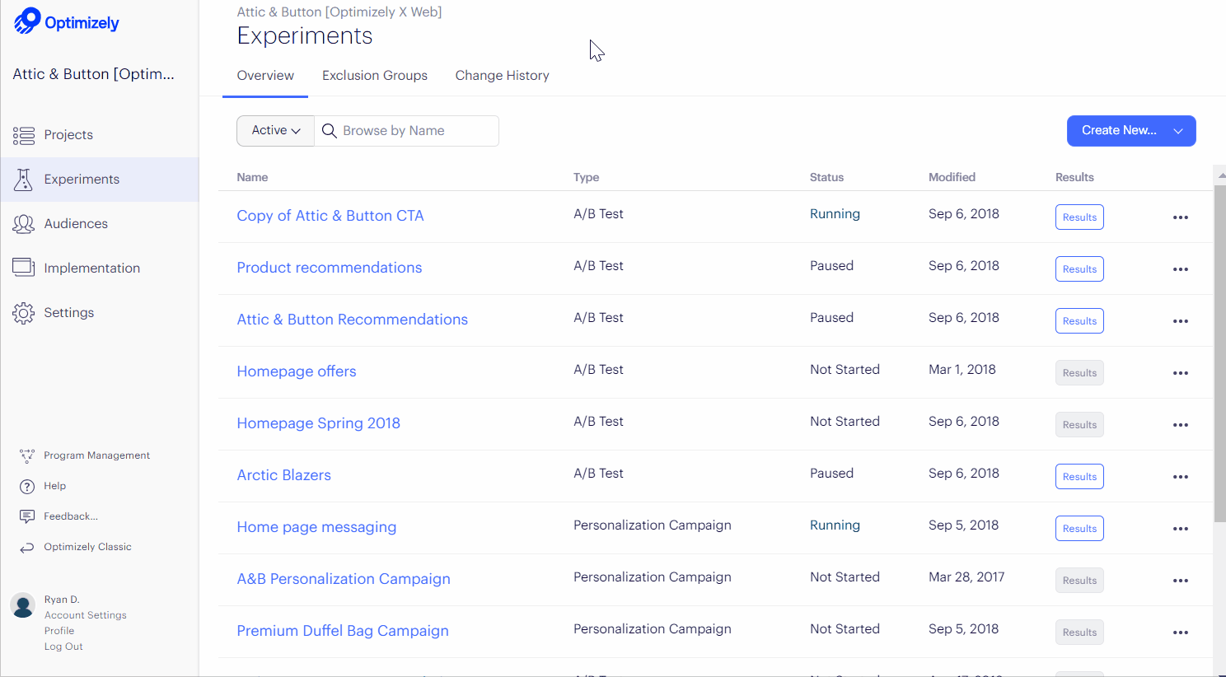
Task: Click the Implementation window icon
Action: tap(24, 268)
